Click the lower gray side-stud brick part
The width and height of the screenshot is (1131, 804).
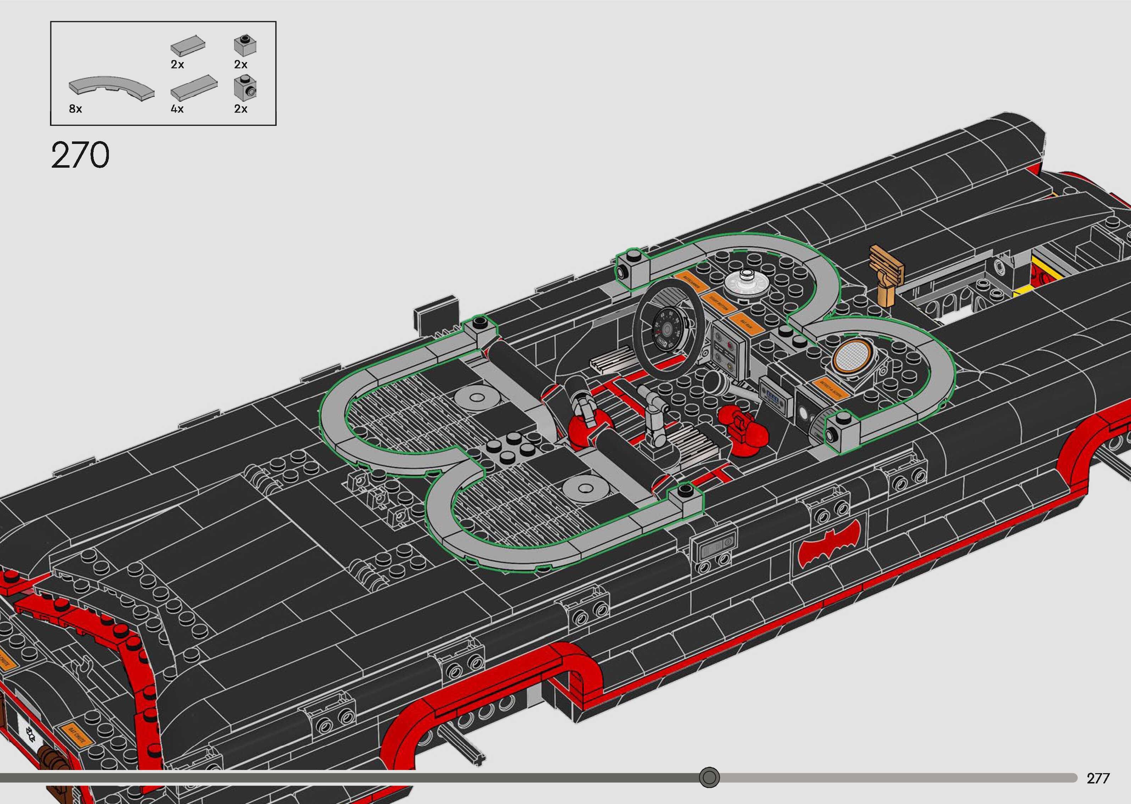[246, 88]
